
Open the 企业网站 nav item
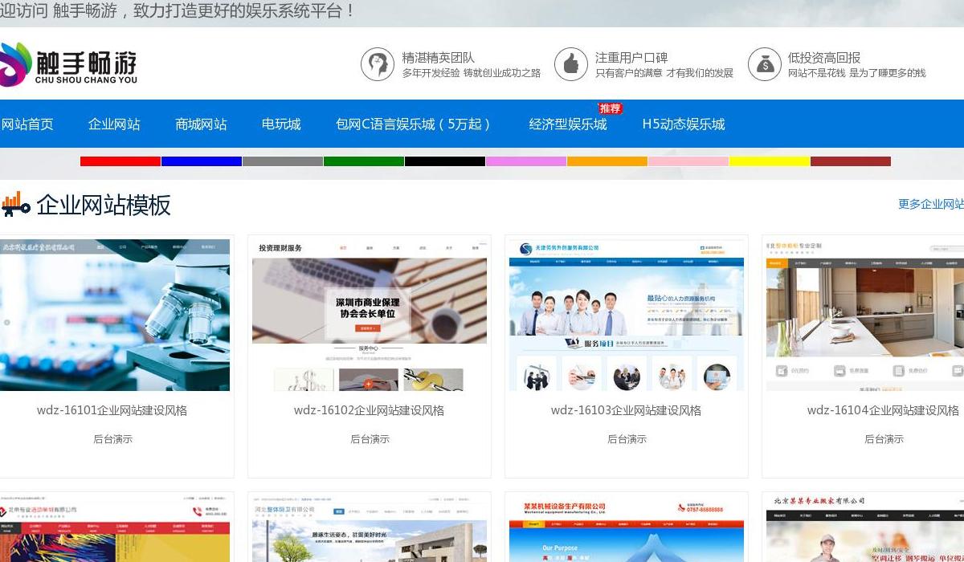114,124
